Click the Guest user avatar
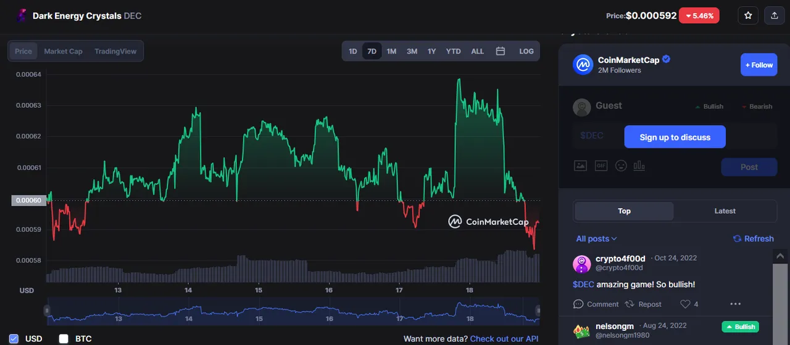 click(x=581, y=107)
